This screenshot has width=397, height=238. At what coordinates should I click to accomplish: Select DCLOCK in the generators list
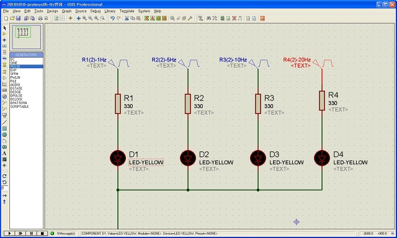(26, 99)
